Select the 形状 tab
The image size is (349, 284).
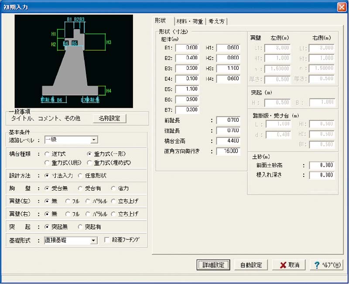coord(163,21)
